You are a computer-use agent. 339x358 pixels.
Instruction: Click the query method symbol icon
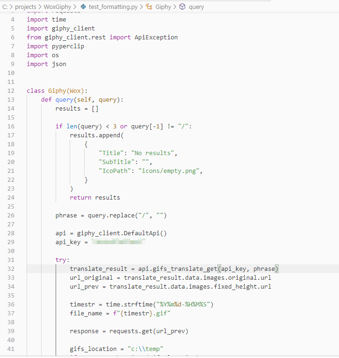183,7
